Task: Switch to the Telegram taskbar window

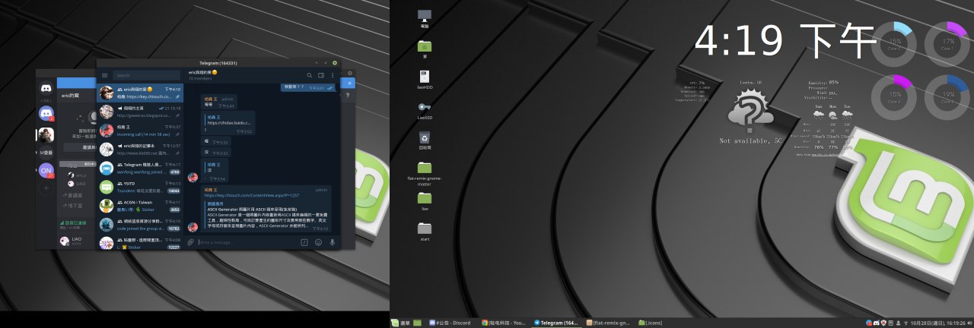Action: [x=558, y=323]
